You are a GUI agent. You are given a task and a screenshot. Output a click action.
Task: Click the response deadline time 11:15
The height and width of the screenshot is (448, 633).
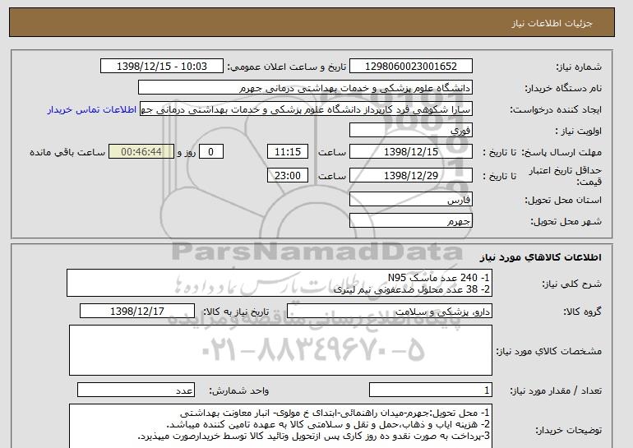(x=288, y=152)
